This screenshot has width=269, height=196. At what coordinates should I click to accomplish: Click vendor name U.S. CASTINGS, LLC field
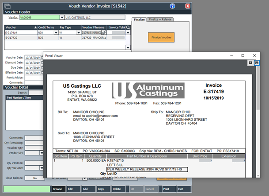point(95,18)
